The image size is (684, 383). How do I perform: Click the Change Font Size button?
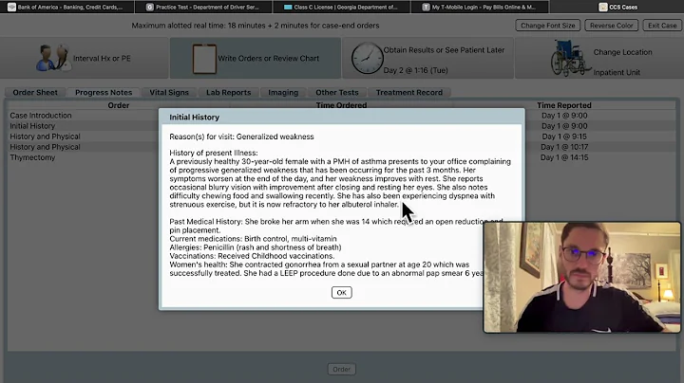(547, 26)
